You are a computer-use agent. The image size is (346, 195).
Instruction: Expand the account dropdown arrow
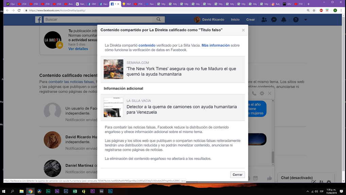pos(306,20)
